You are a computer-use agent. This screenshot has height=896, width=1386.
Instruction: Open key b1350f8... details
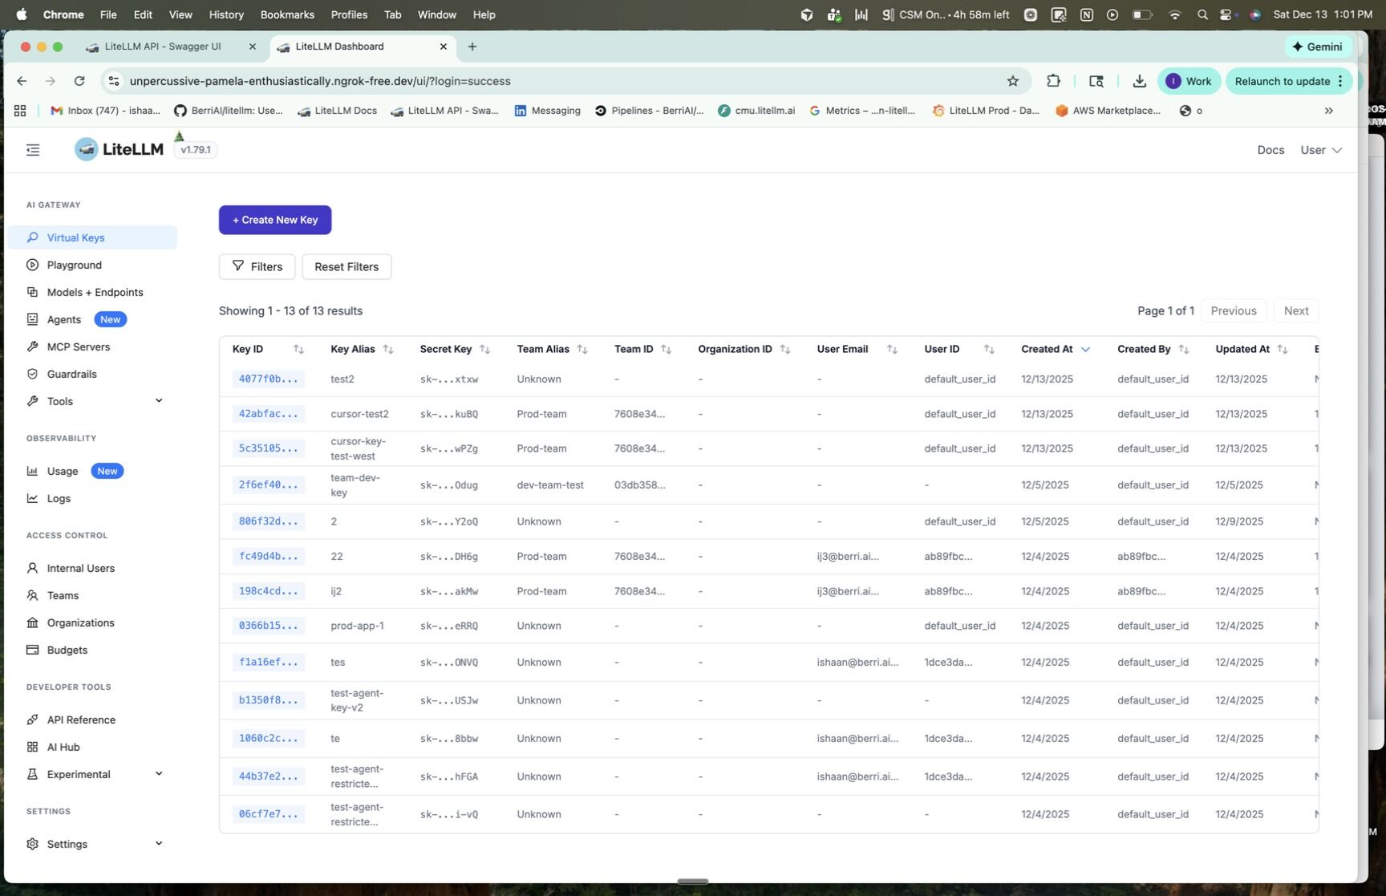point(268,700)
